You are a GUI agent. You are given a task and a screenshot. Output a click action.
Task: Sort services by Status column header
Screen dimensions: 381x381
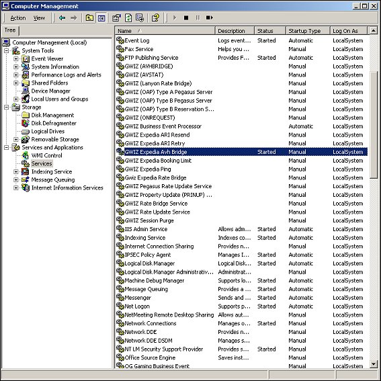[269, 31]
